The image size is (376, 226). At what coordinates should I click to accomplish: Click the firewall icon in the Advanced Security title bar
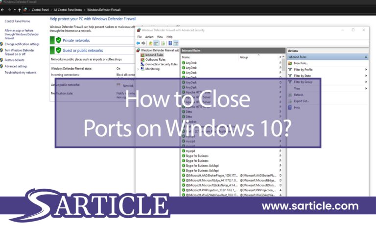coord(139,30)
